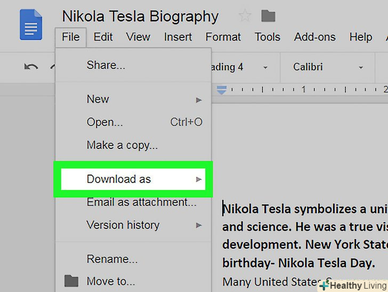
Task: Open the Insert menu
Action: pyautogui.click(x=178, y=37)
